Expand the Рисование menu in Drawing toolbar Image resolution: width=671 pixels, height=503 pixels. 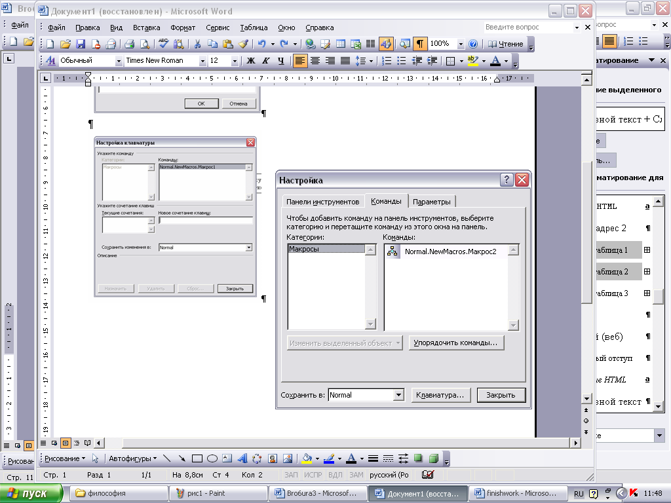tap(65, 458)
